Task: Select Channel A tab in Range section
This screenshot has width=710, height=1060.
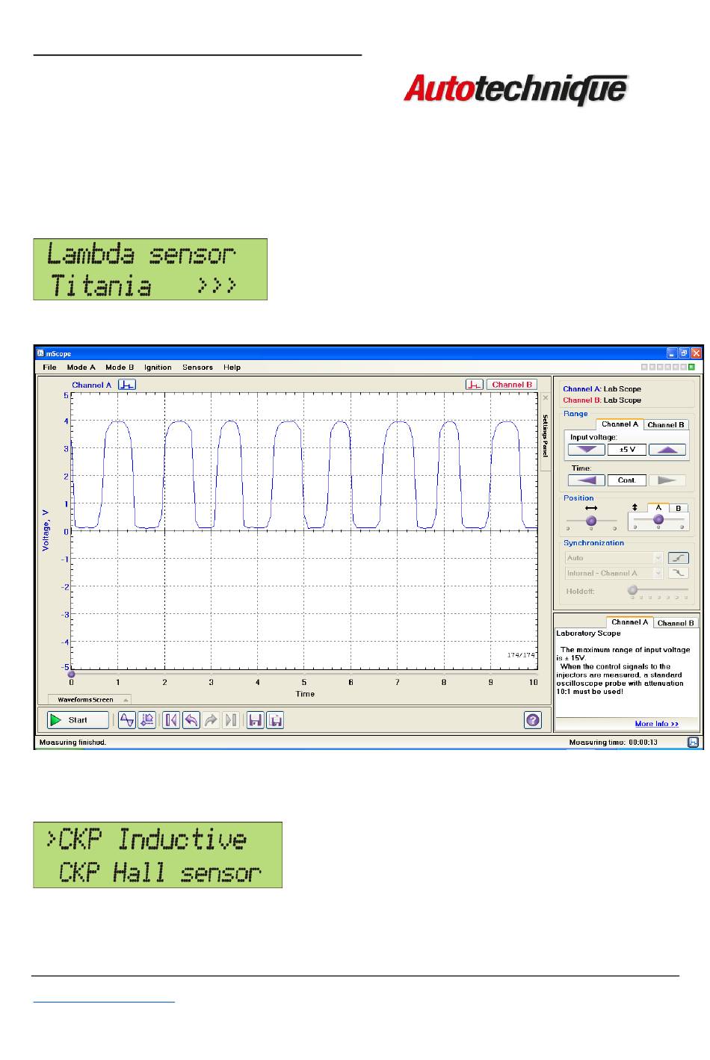Action: (620, 424)
